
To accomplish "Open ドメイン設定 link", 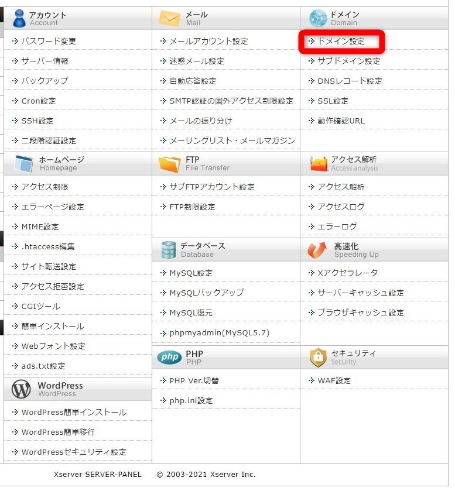I will 341,41.
